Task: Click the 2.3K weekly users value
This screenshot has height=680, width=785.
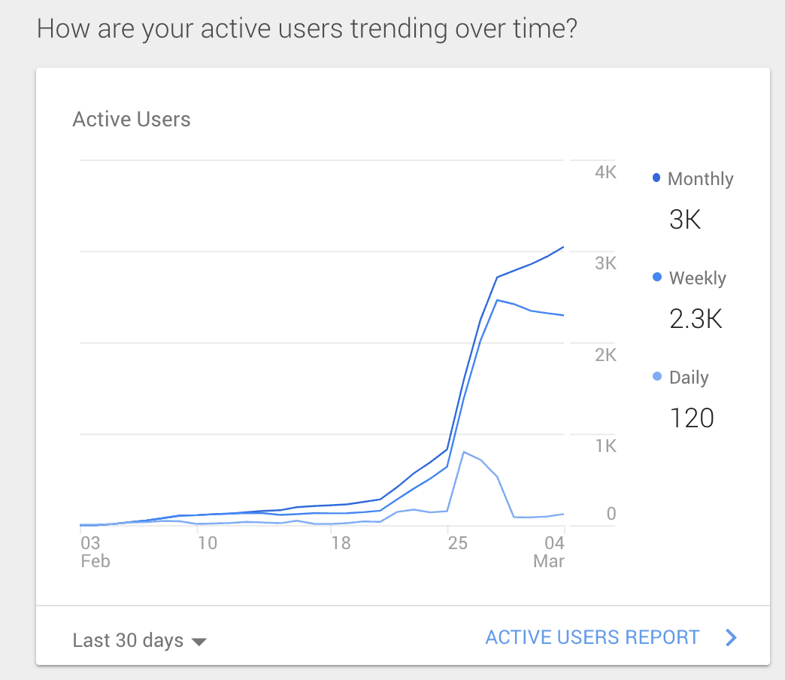Action: coord(696,319)
